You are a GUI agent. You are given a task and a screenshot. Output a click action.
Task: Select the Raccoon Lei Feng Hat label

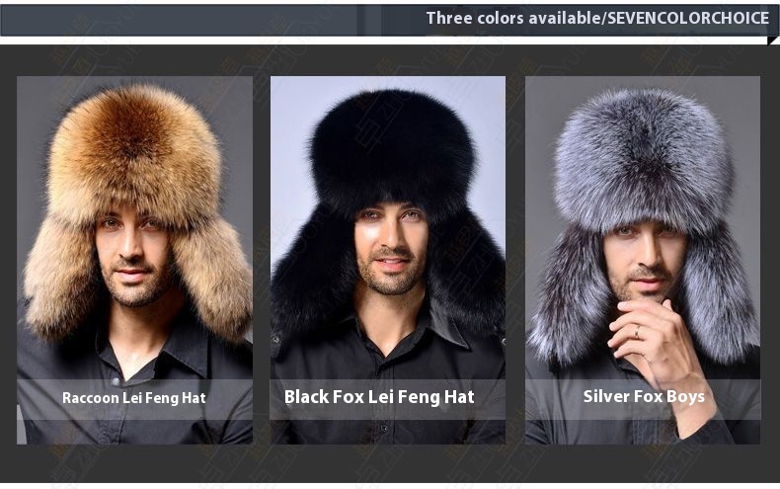point(134,398)
